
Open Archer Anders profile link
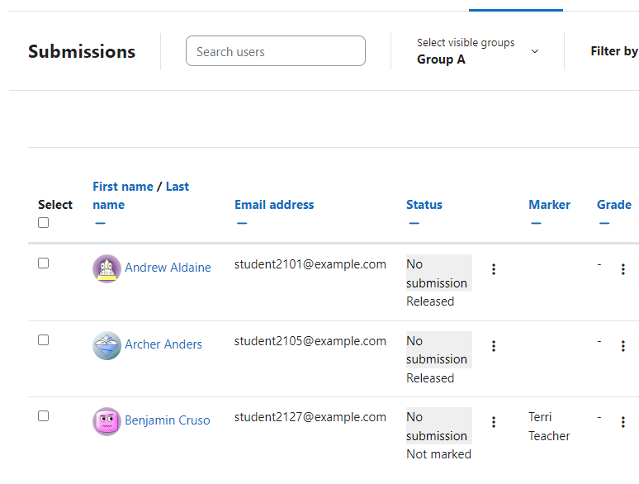163,344
